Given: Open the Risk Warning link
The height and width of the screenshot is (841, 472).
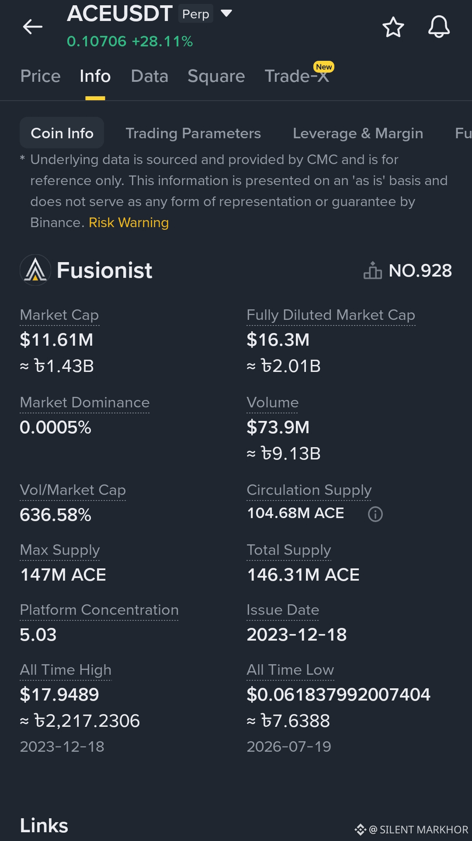Looking at the screenshot, I should (x=128, y=223).
